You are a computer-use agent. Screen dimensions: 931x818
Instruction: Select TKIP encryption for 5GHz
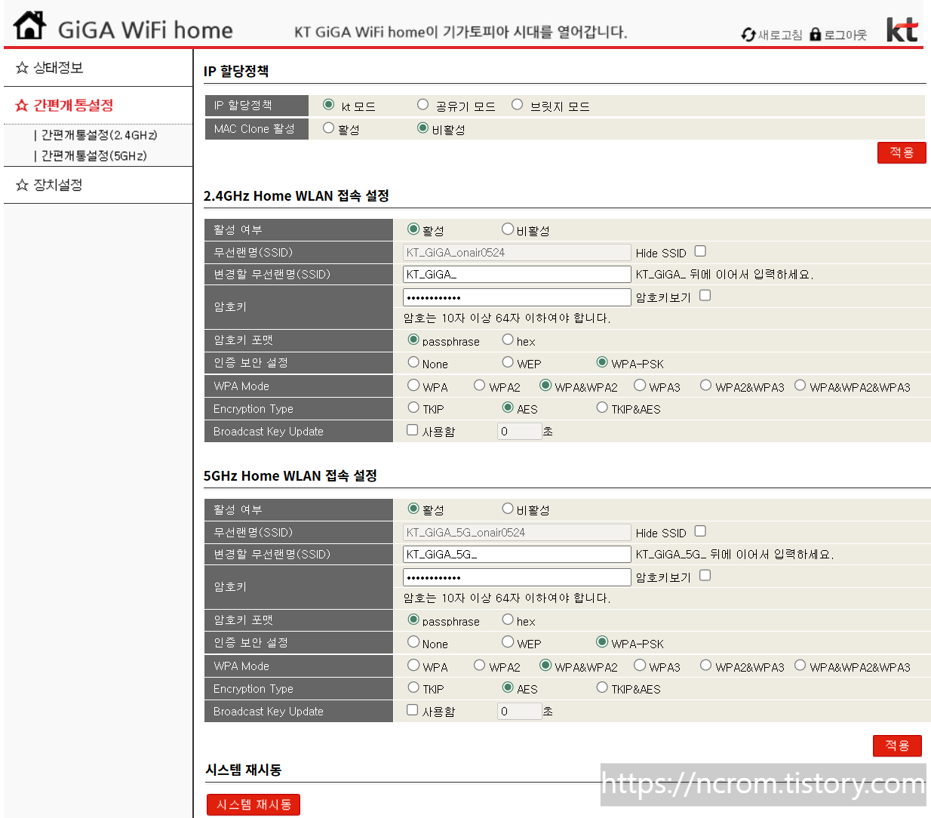[x=413, y=687]
